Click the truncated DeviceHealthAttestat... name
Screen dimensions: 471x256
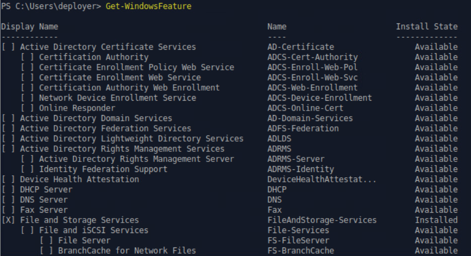click(x=322, y=179)
